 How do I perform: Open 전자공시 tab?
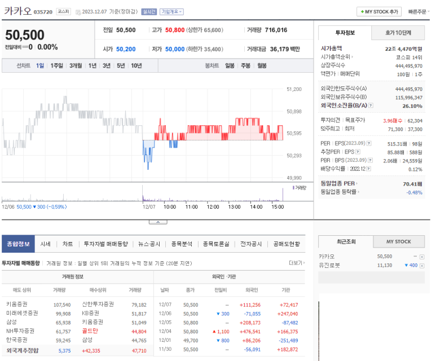tap(251, 244)
